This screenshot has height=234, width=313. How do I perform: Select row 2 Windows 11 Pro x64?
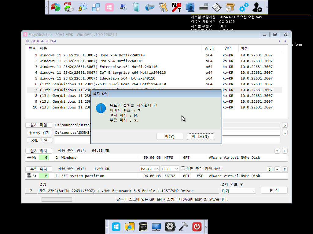click(154, 61)
